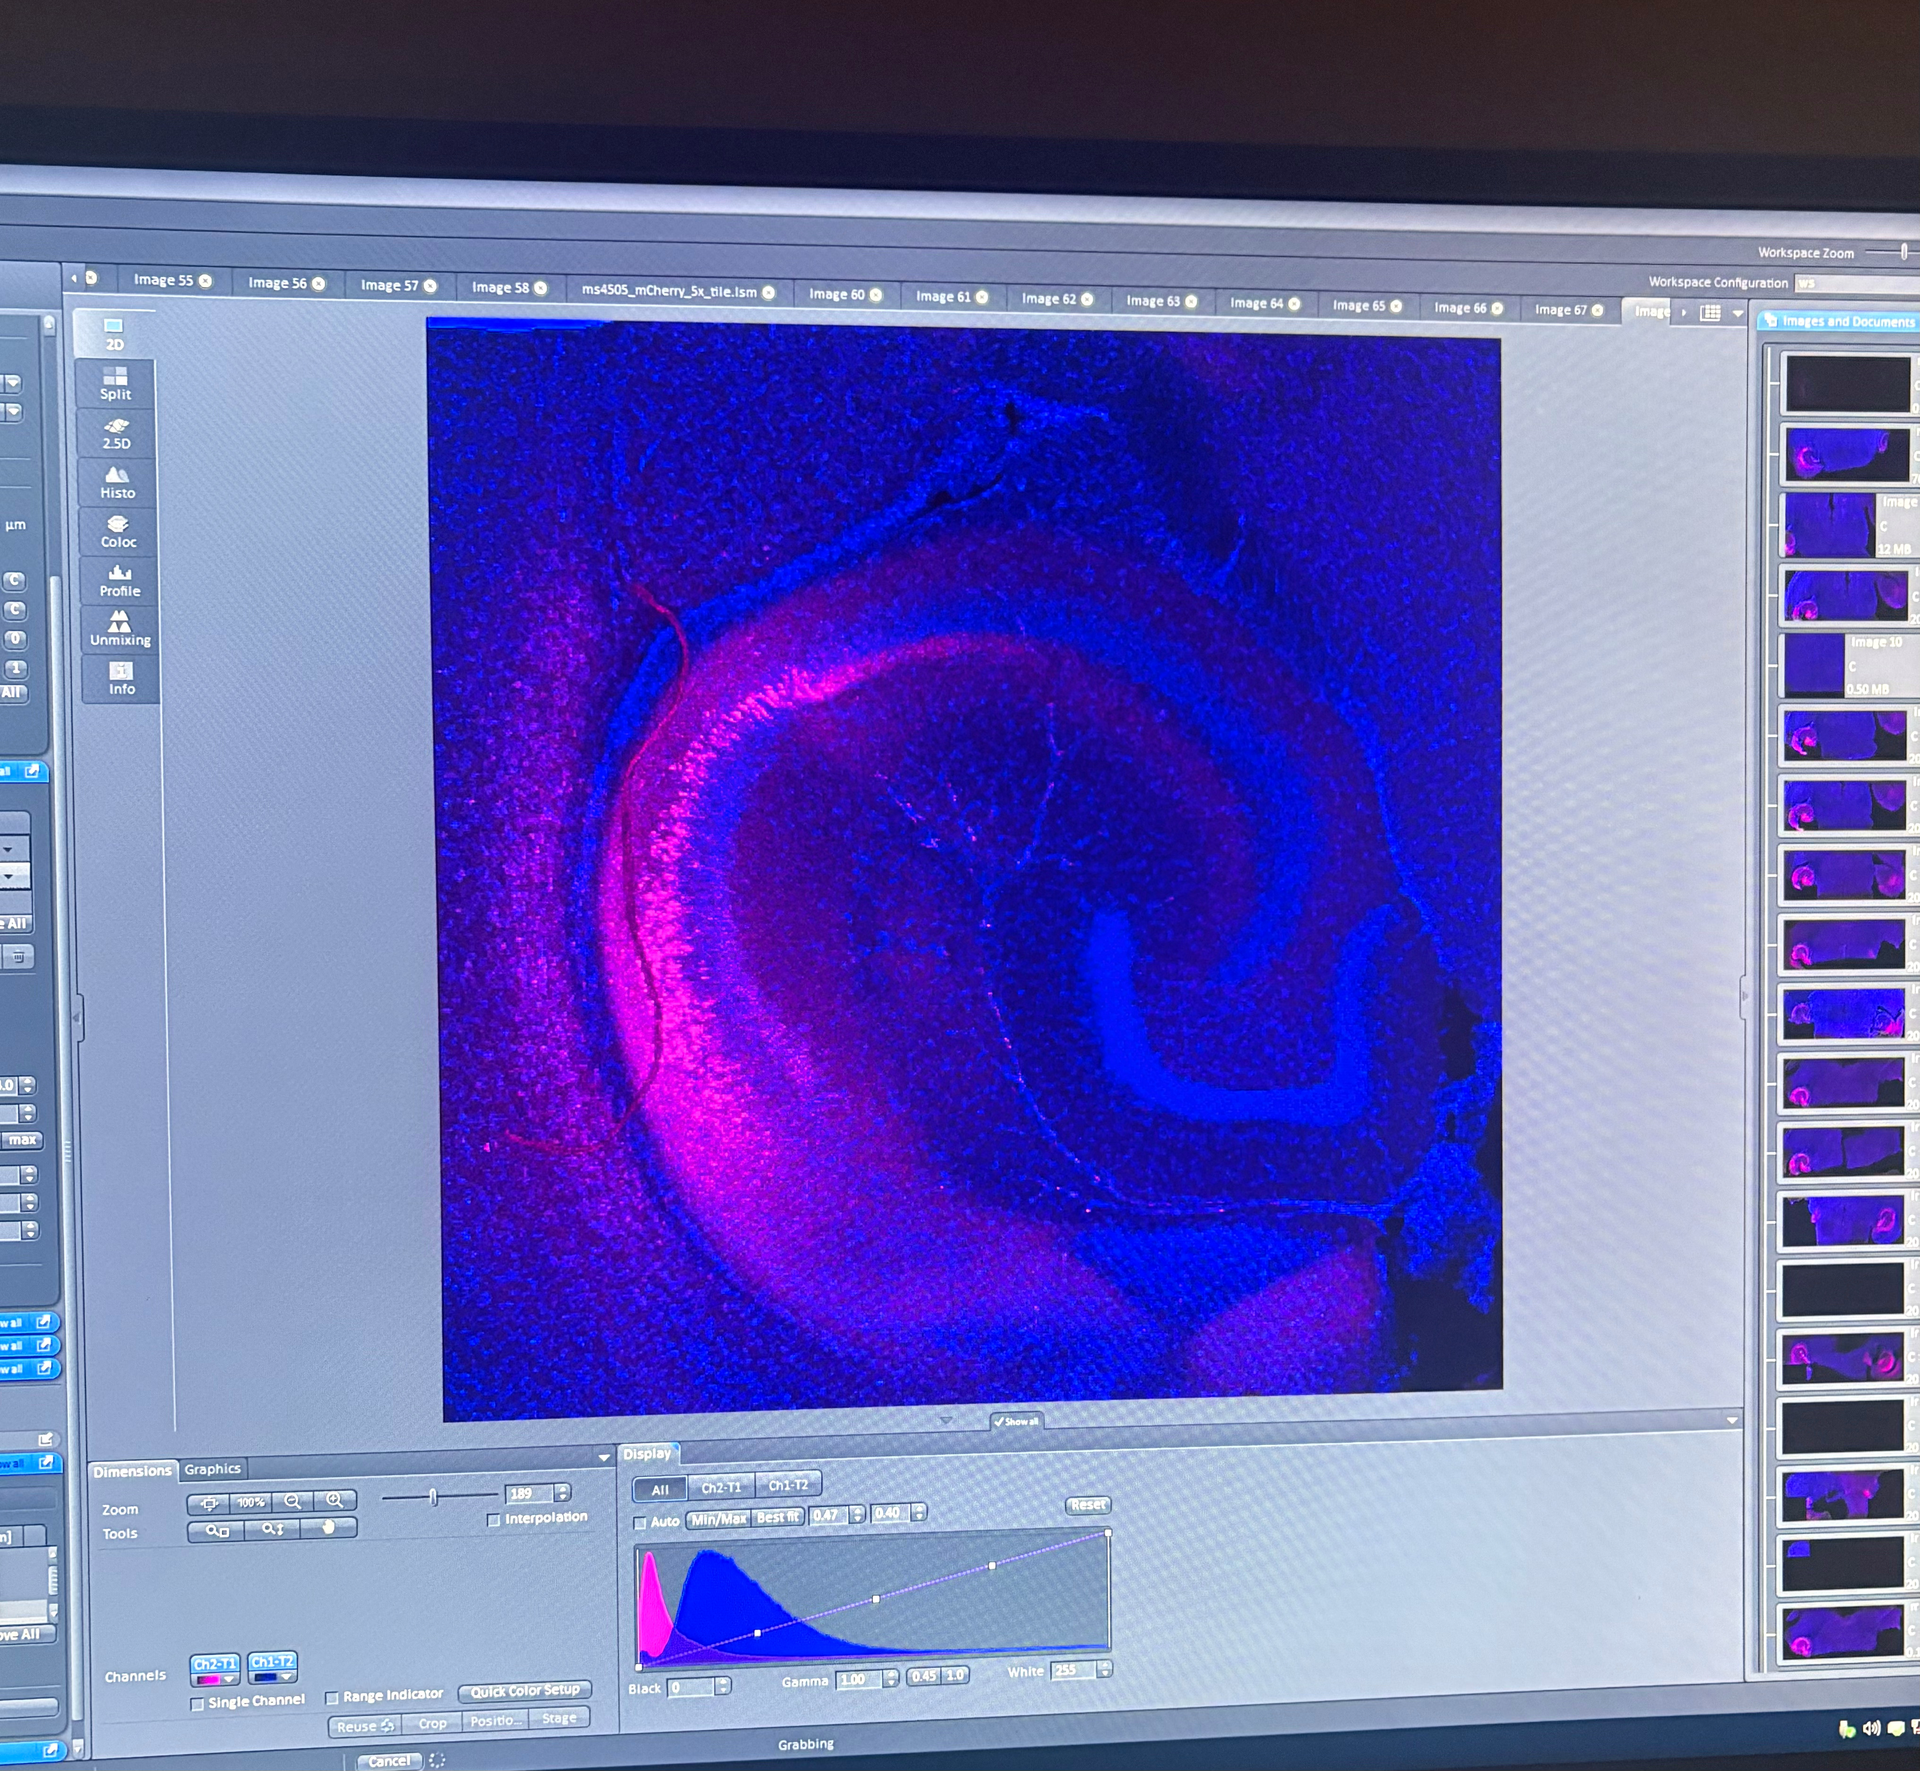Enable the Range Indicator checkbox

(x=333, y=1697)
